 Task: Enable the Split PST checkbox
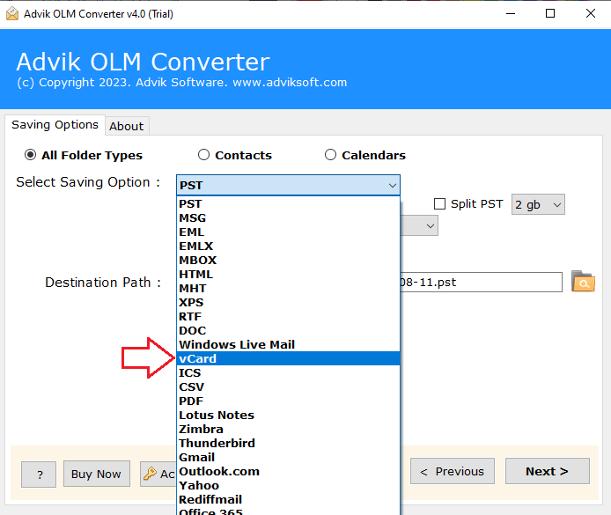click(x=439, y=203)
